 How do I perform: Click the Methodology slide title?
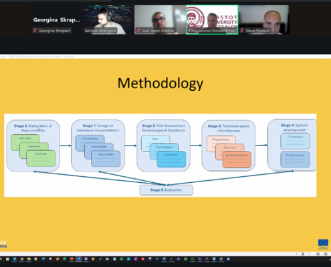(160, 83)
